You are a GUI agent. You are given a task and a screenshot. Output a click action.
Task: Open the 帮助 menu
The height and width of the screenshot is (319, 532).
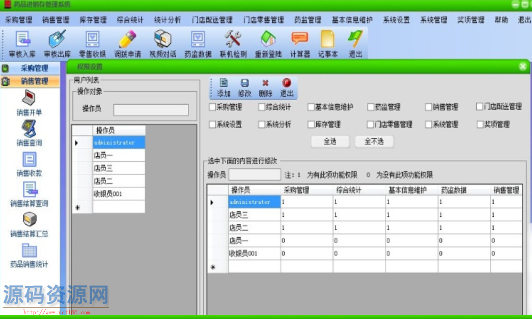click(501, 20)
